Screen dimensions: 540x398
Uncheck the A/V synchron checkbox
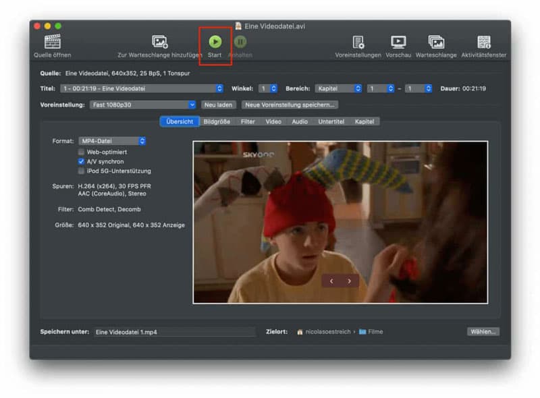(x=81, y=161)
